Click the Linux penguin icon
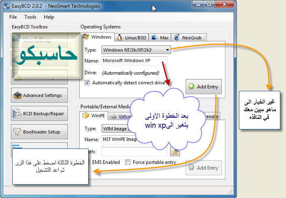Image resolution: width=286 pixels, height=198 pixels. click(119, 37)
